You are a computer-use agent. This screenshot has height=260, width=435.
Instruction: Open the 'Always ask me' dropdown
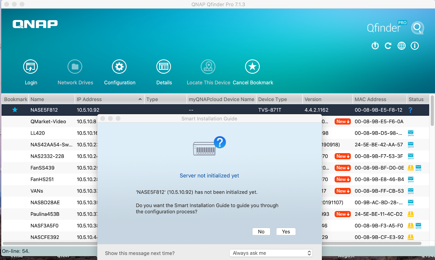271,253
